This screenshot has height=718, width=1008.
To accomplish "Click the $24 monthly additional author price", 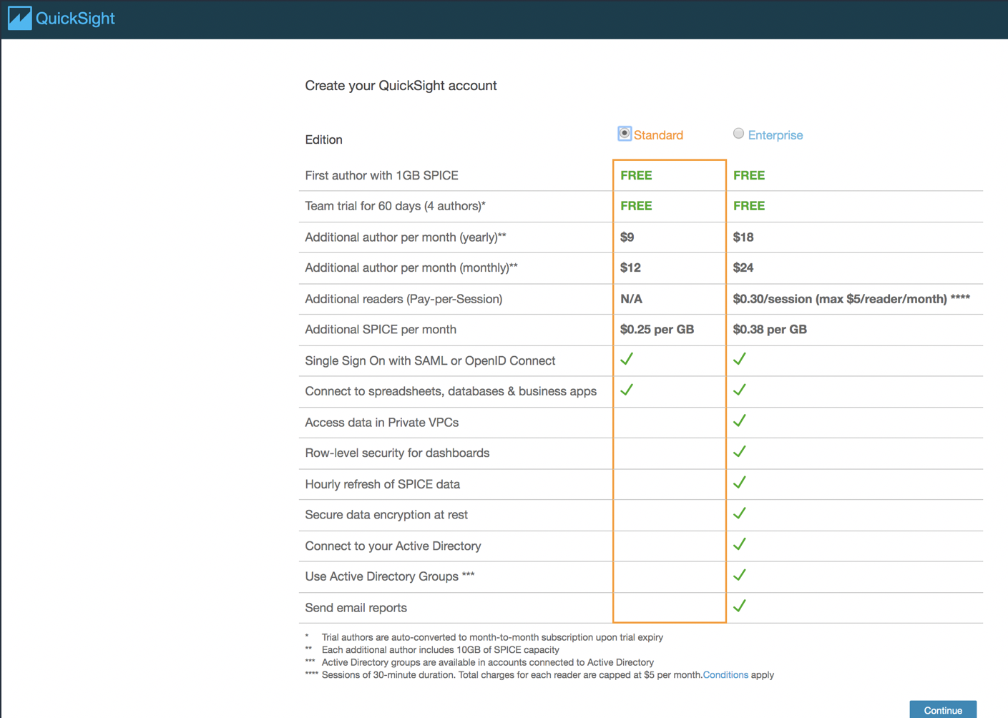I will (x=743, y=268).
